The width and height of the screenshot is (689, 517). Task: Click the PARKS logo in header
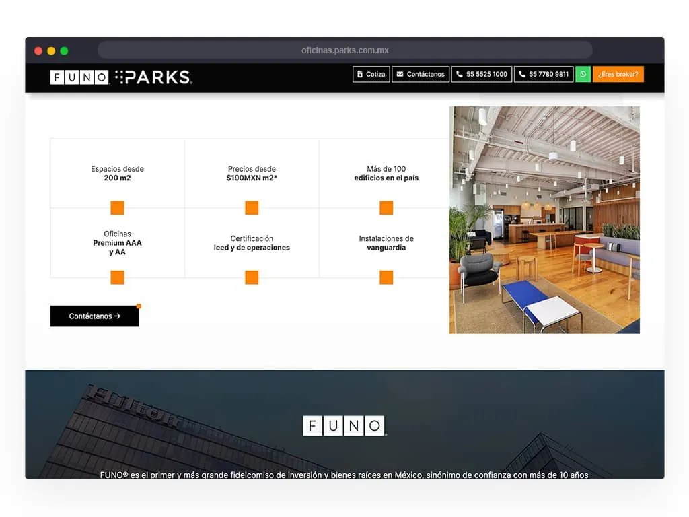point(153,77)
